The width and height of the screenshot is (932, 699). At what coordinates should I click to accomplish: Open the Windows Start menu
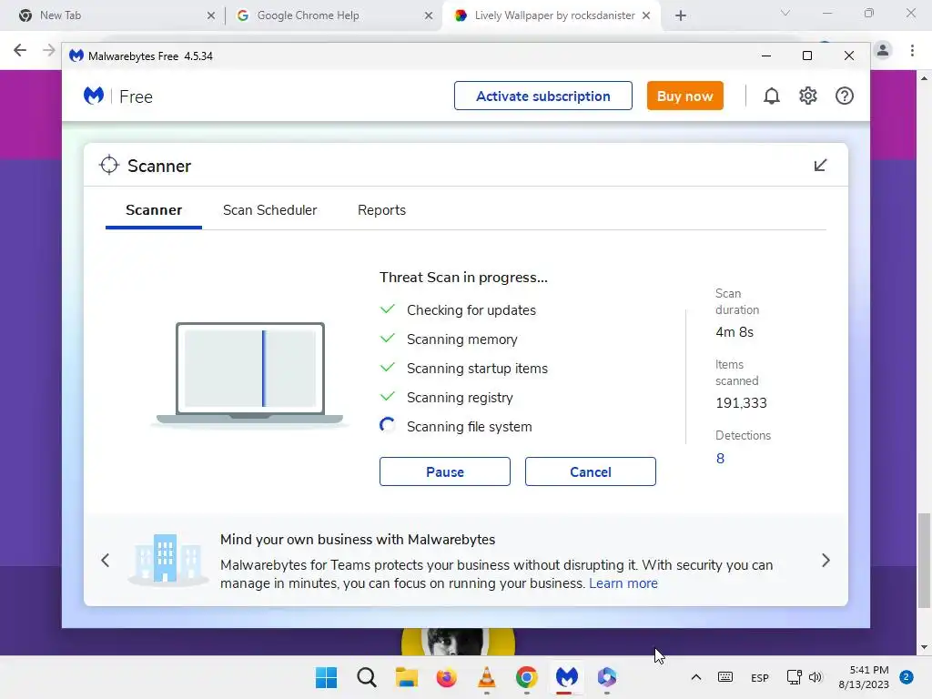click(x=326, y=677)
